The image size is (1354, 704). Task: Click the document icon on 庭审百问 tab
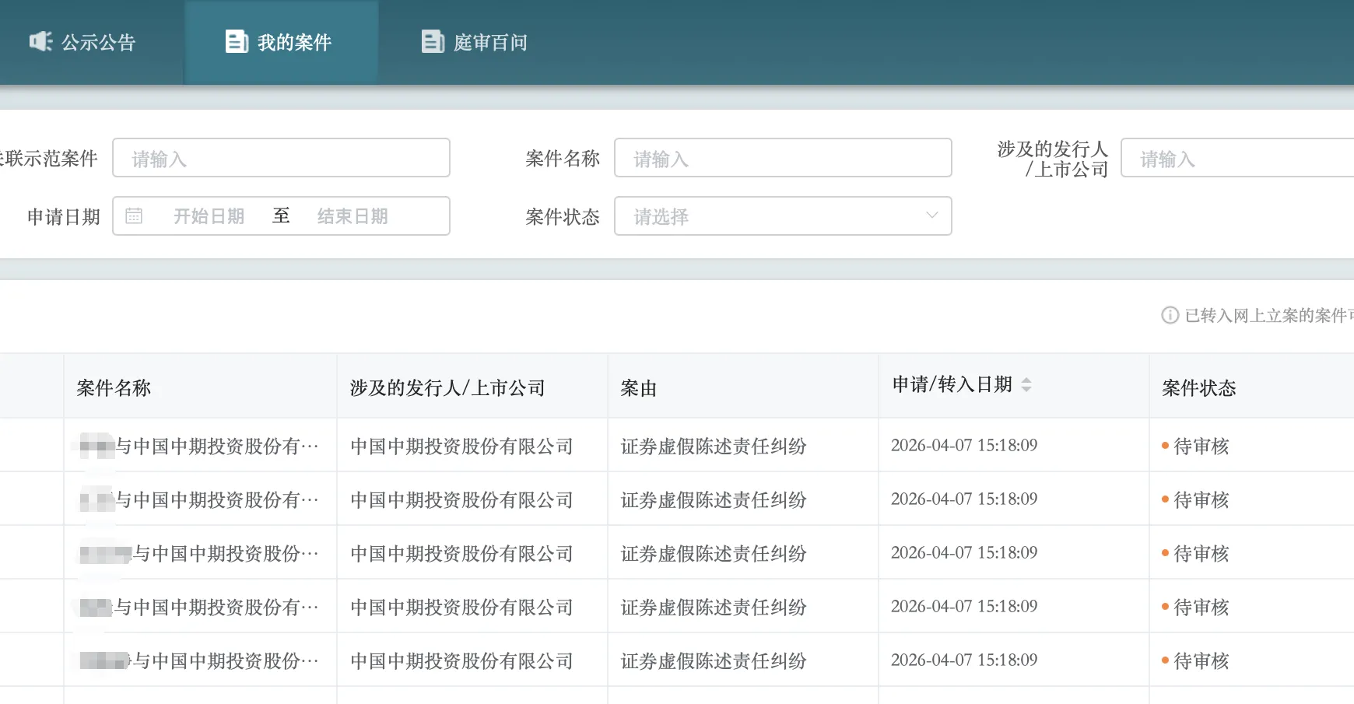coord(433,42)
